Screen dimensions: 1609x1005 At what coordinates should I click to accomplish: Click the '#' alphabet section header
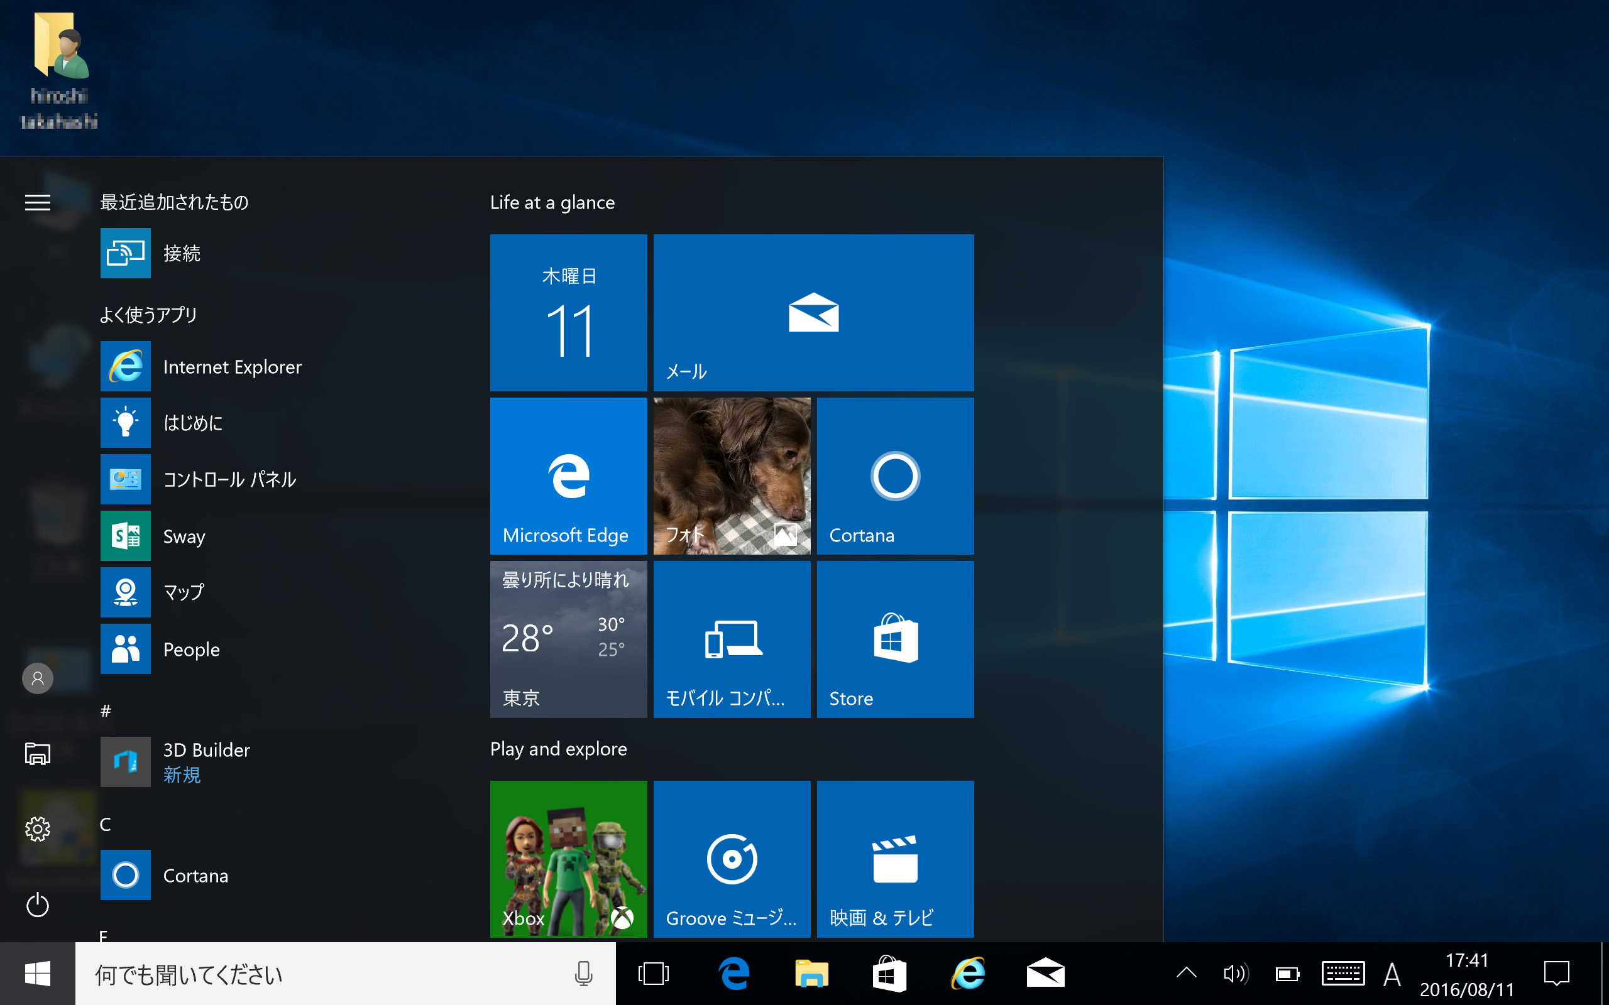click(x=106, y=711)
